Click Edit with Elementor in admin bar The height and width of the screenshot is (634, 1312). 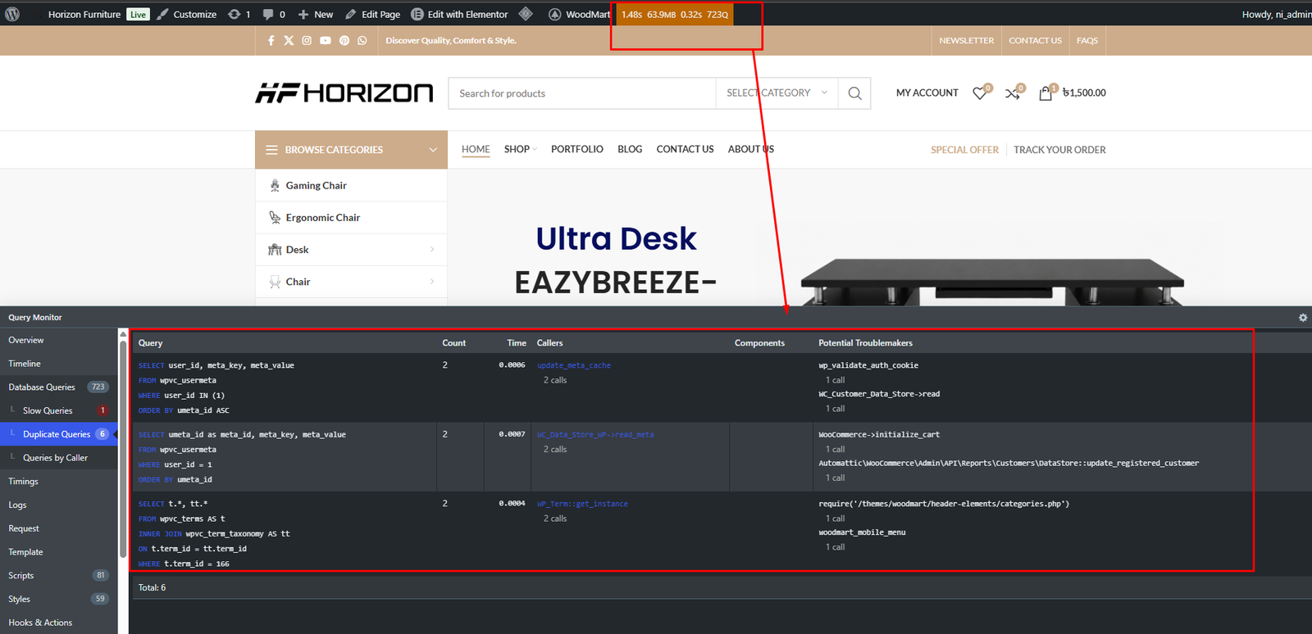(x=459, y=14)
